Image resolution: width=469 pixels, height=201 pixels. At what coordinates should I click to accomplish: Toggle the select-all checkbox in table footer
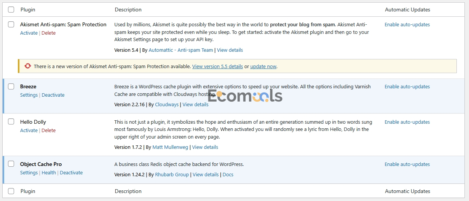[x=11, y=191]
